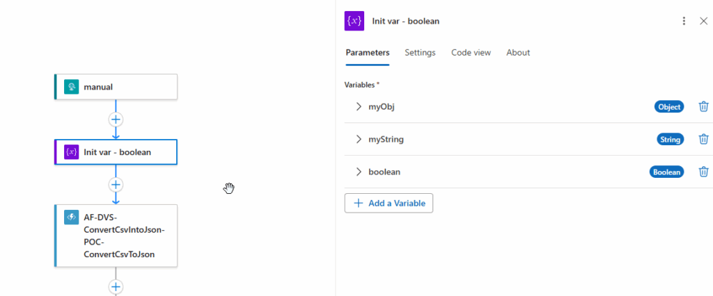
Task: Go to the About tab
Action: [x=518, y=53]
